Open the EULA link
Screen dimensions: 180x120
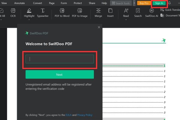click(68, 115)
